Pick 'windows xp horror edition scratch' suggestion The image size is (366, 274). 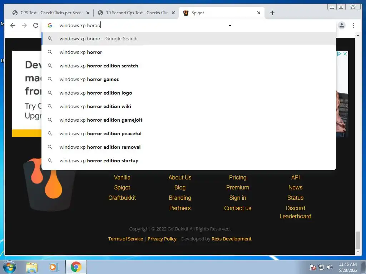tap(189, 66)
